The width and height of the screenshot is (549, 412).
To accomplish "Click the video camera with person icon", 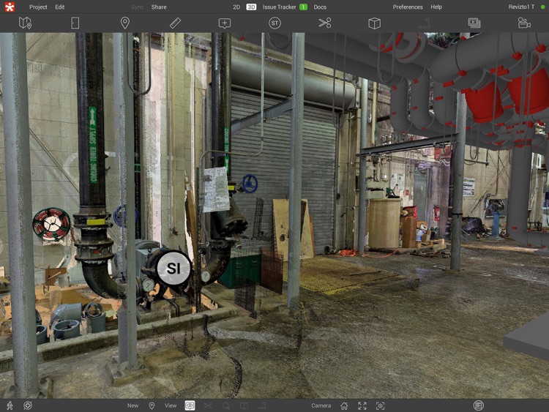I will click(x=524, y=23).
